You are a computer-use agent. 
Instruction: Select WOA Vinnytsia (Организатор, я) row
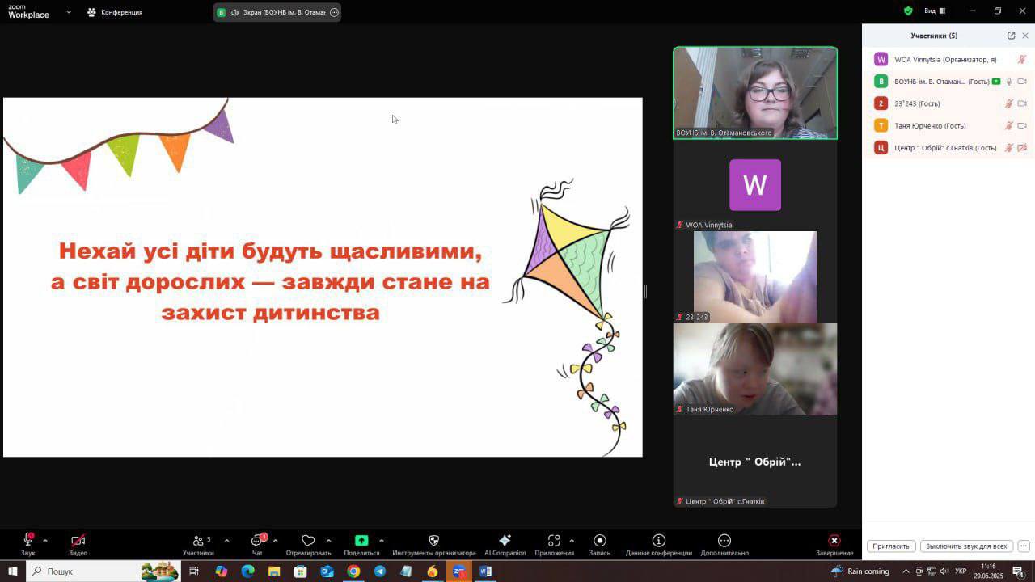[948, 59]
